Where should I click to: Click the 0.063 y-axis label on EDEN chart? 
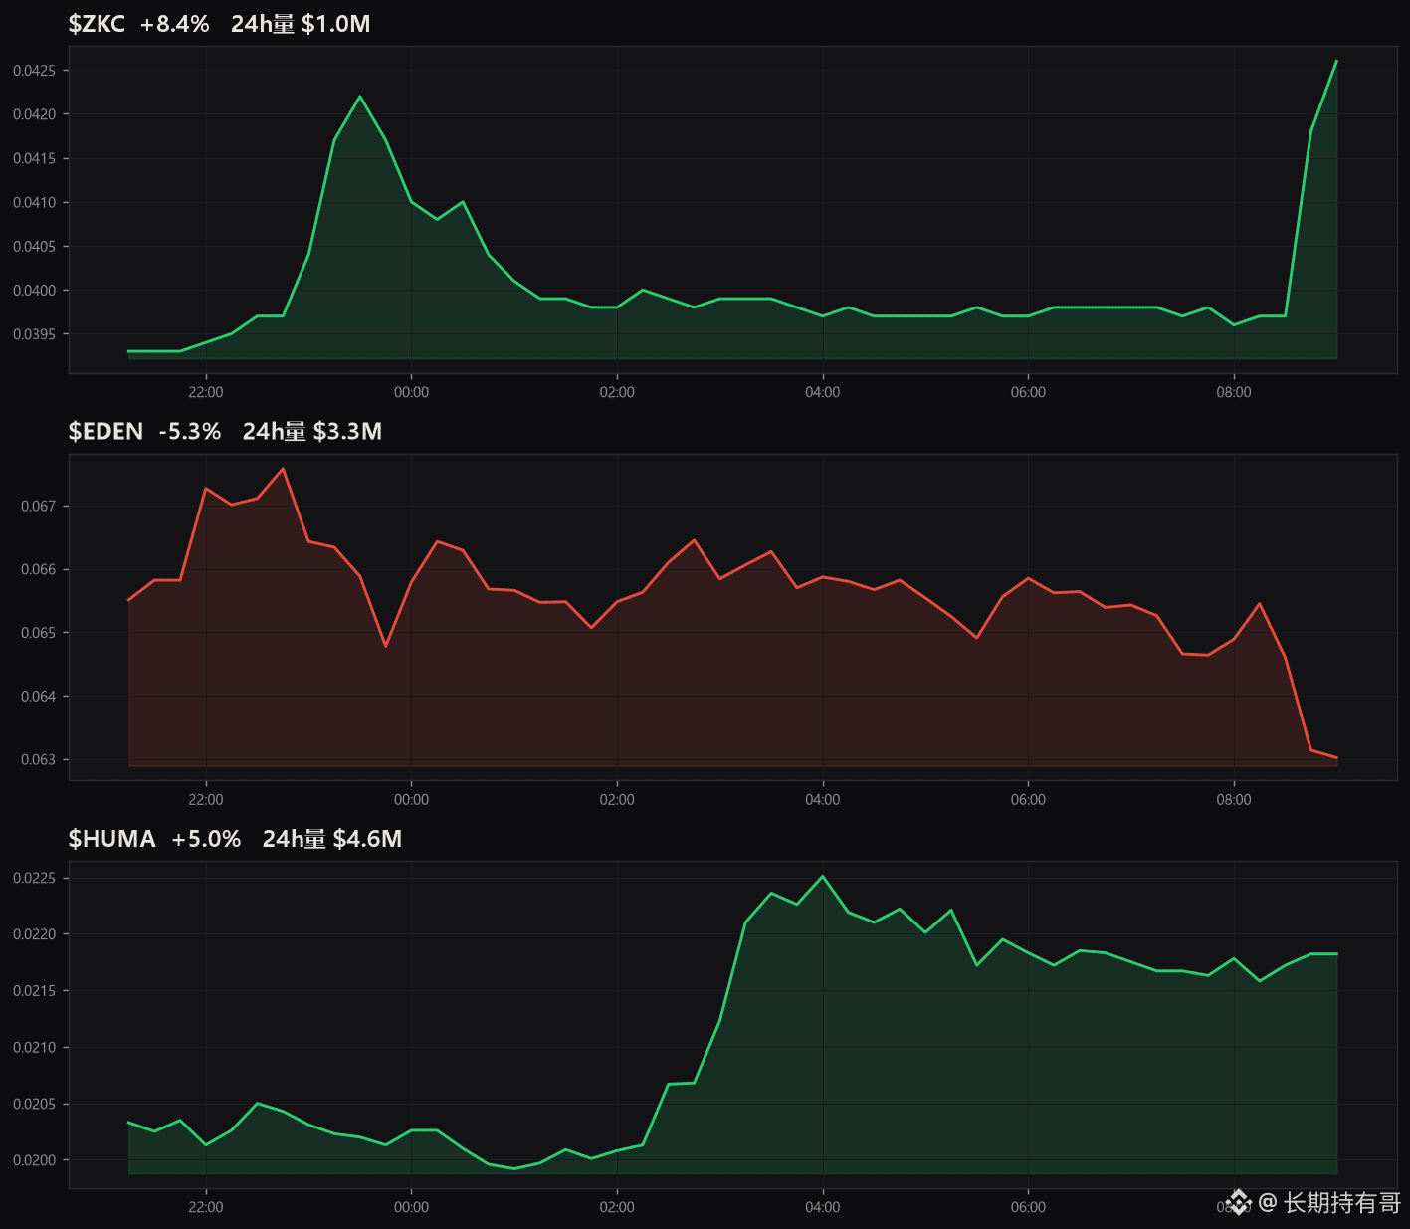[39, 759]
